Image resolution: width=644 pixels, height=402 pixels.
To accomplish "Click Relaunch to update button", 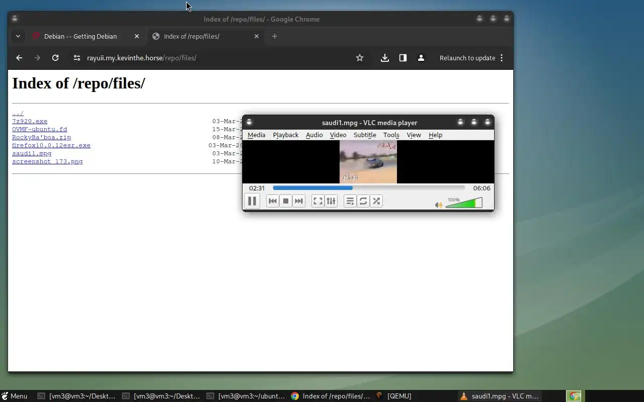I will point(467,58).
